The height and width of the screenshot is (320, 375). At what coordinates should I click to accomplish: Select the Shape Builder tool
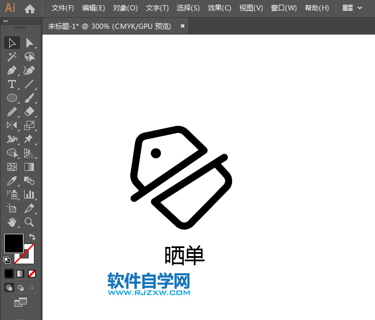(12, 153)
